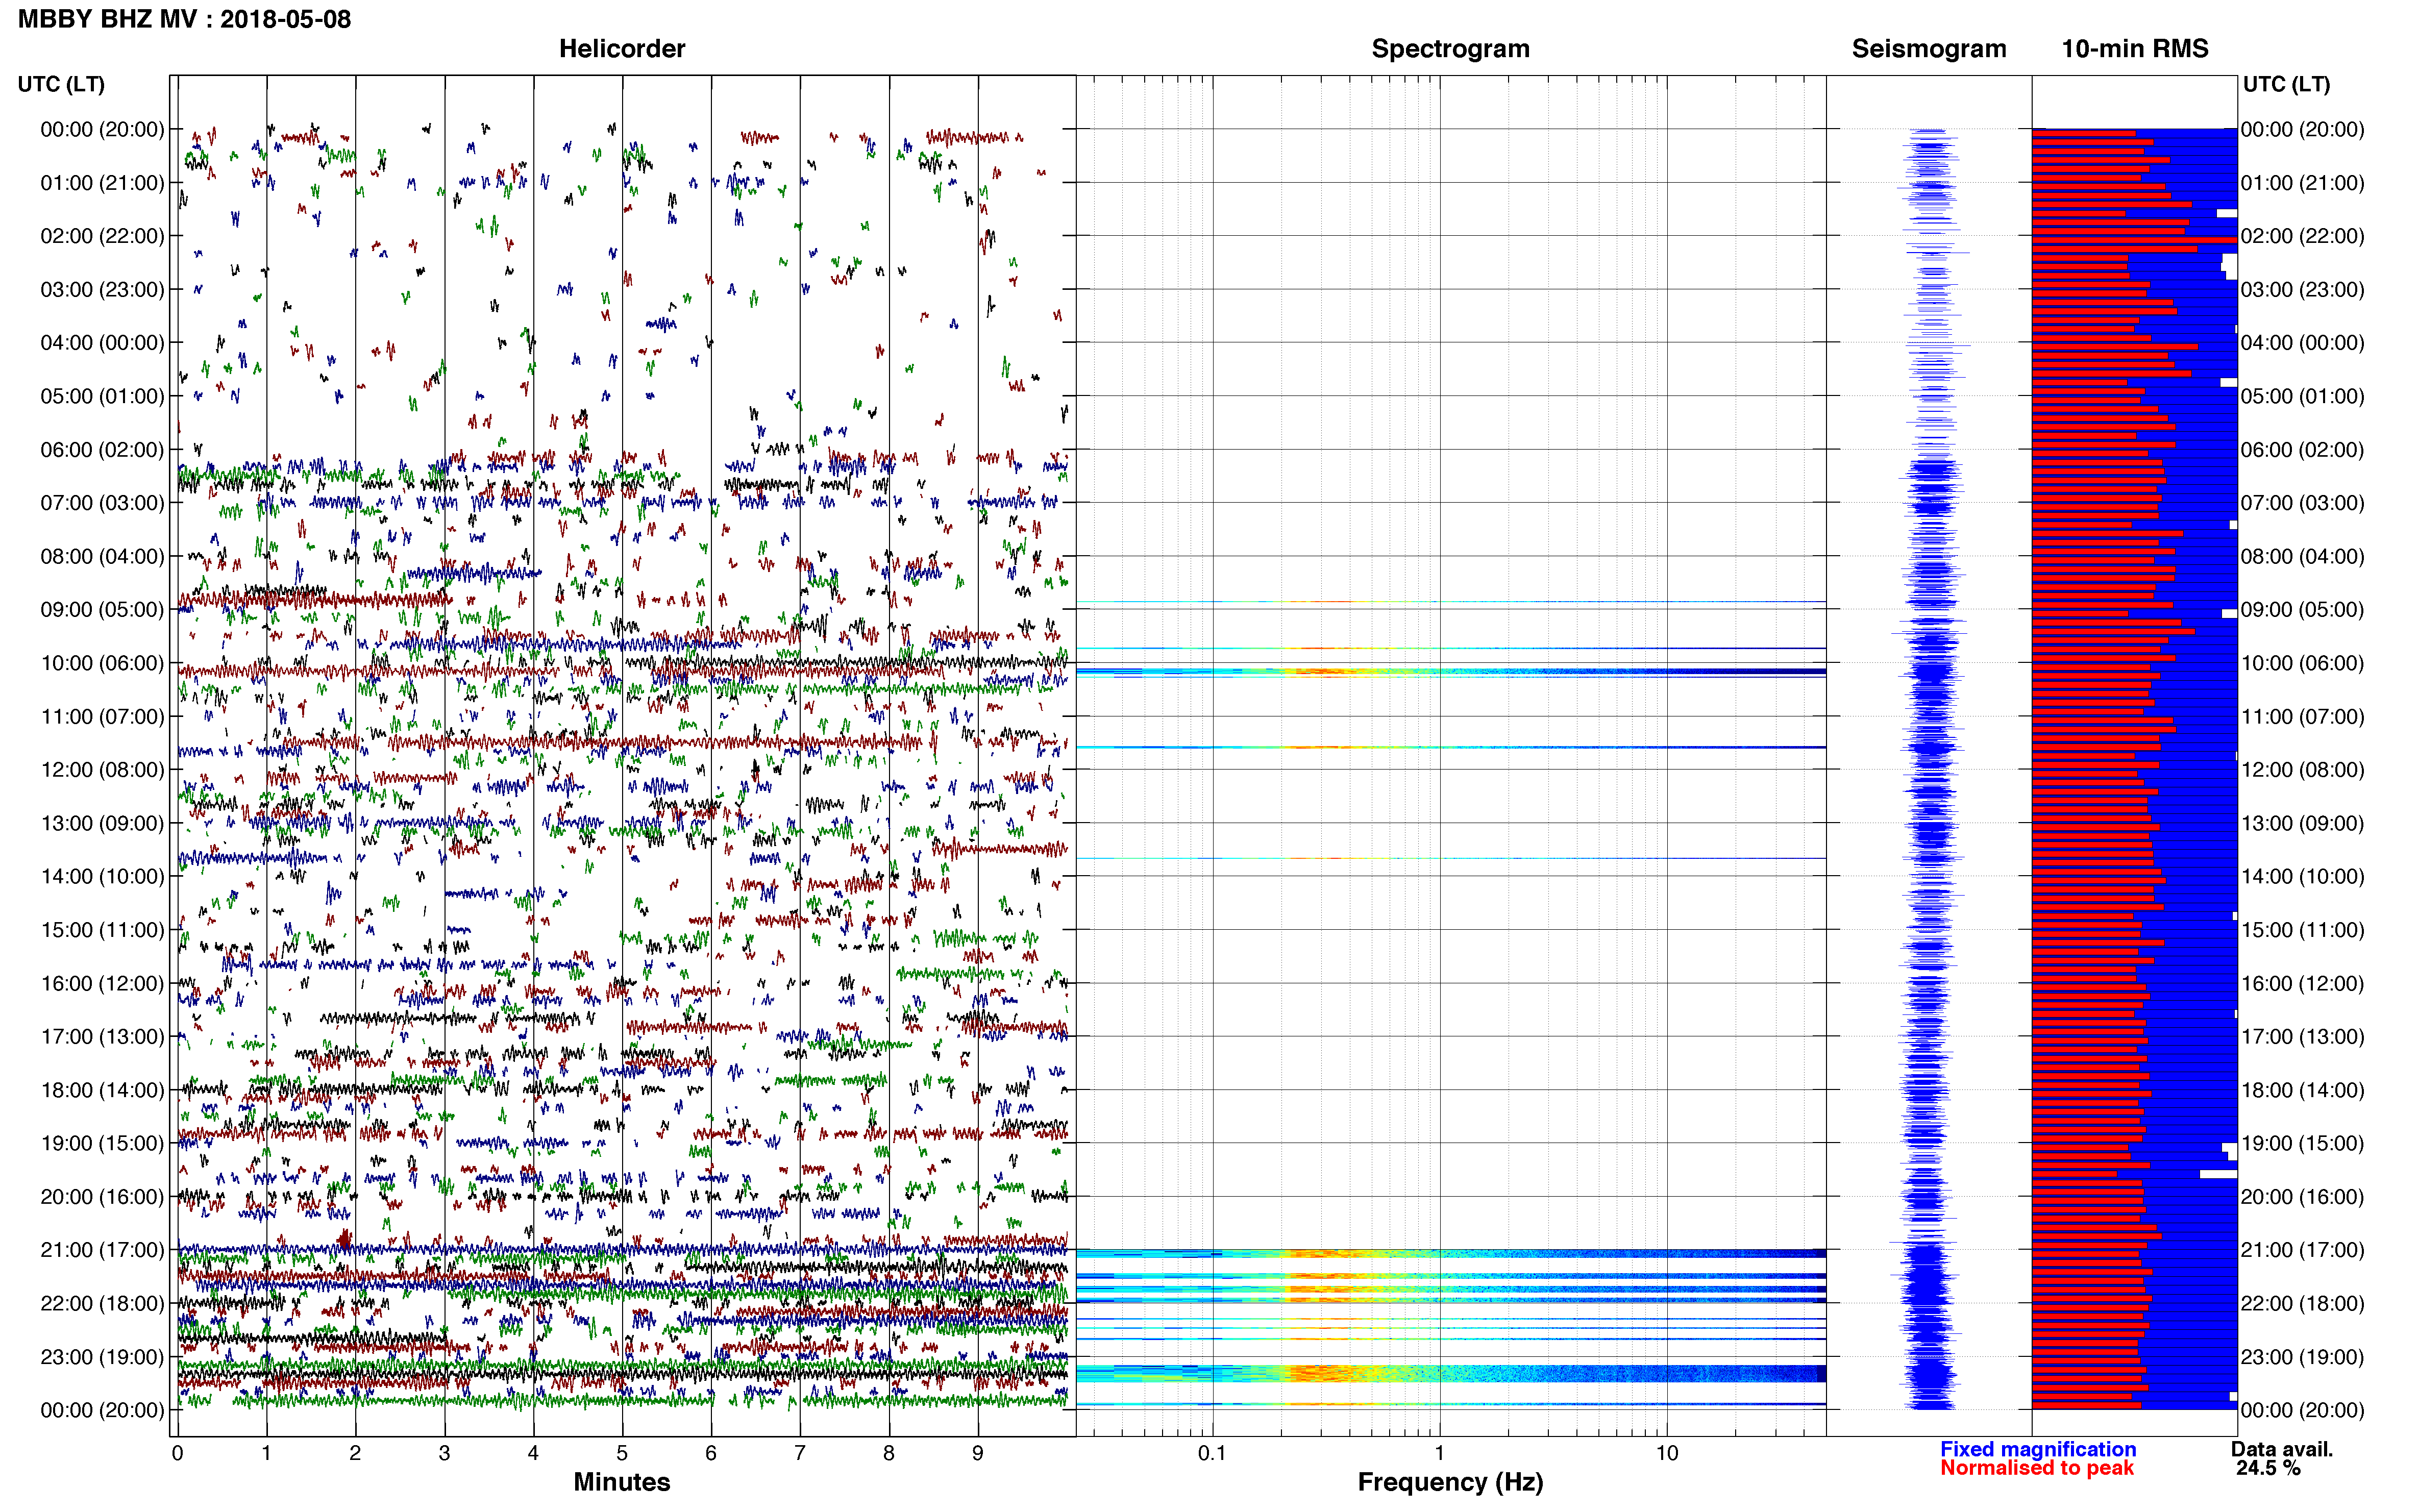Image resolution: width=2419 pixels, height=1512 pixels.
Task: Click the left 11:00 (07:00) time label
Action: (x=102, y=717)
